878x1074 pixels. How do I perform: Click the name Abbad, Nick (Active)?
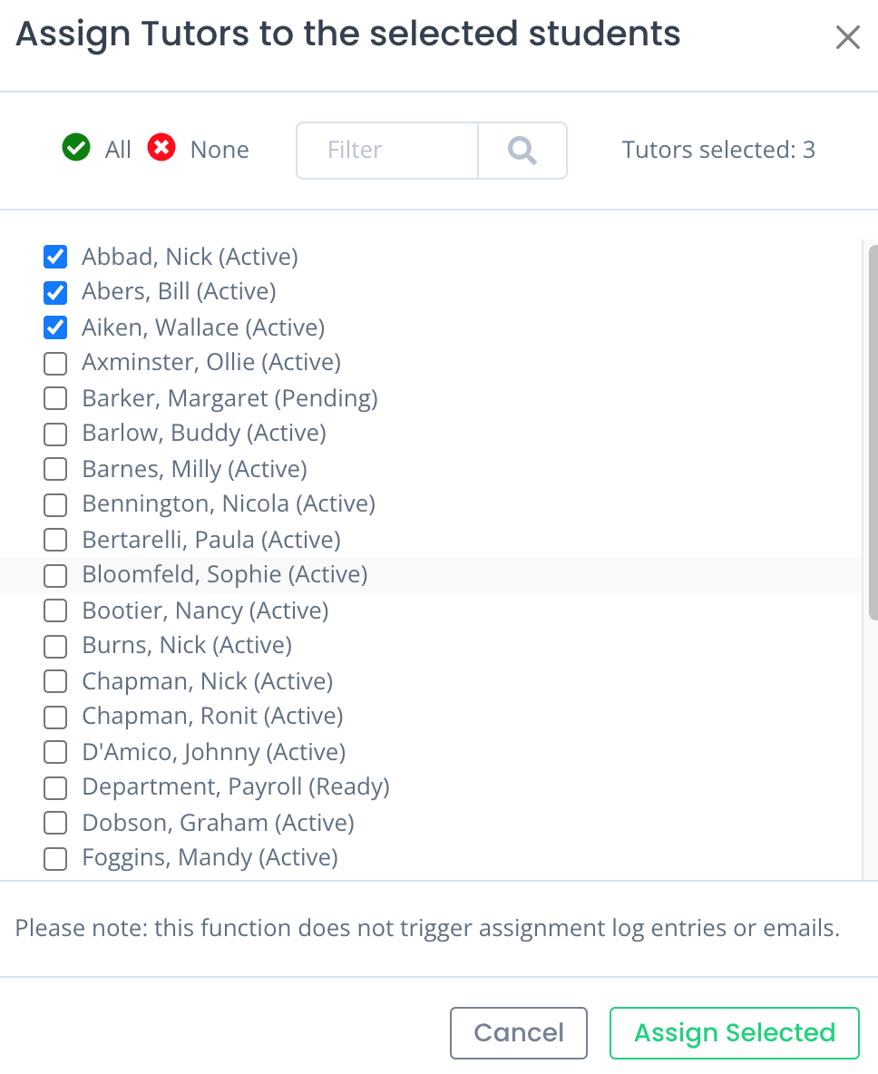[x=190, y=257]
